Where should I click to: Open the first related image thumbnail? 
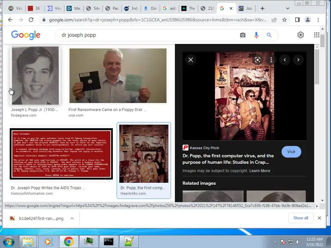213,196
